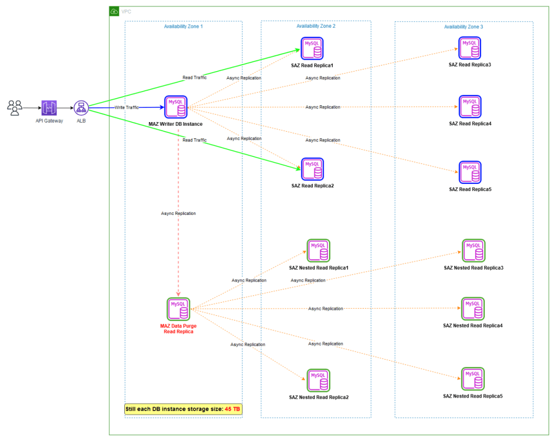This screenshot has width=556, height=441.
Task: Select the SAZ Nested Read Replica5 icon
Action: tap(473, 379)
